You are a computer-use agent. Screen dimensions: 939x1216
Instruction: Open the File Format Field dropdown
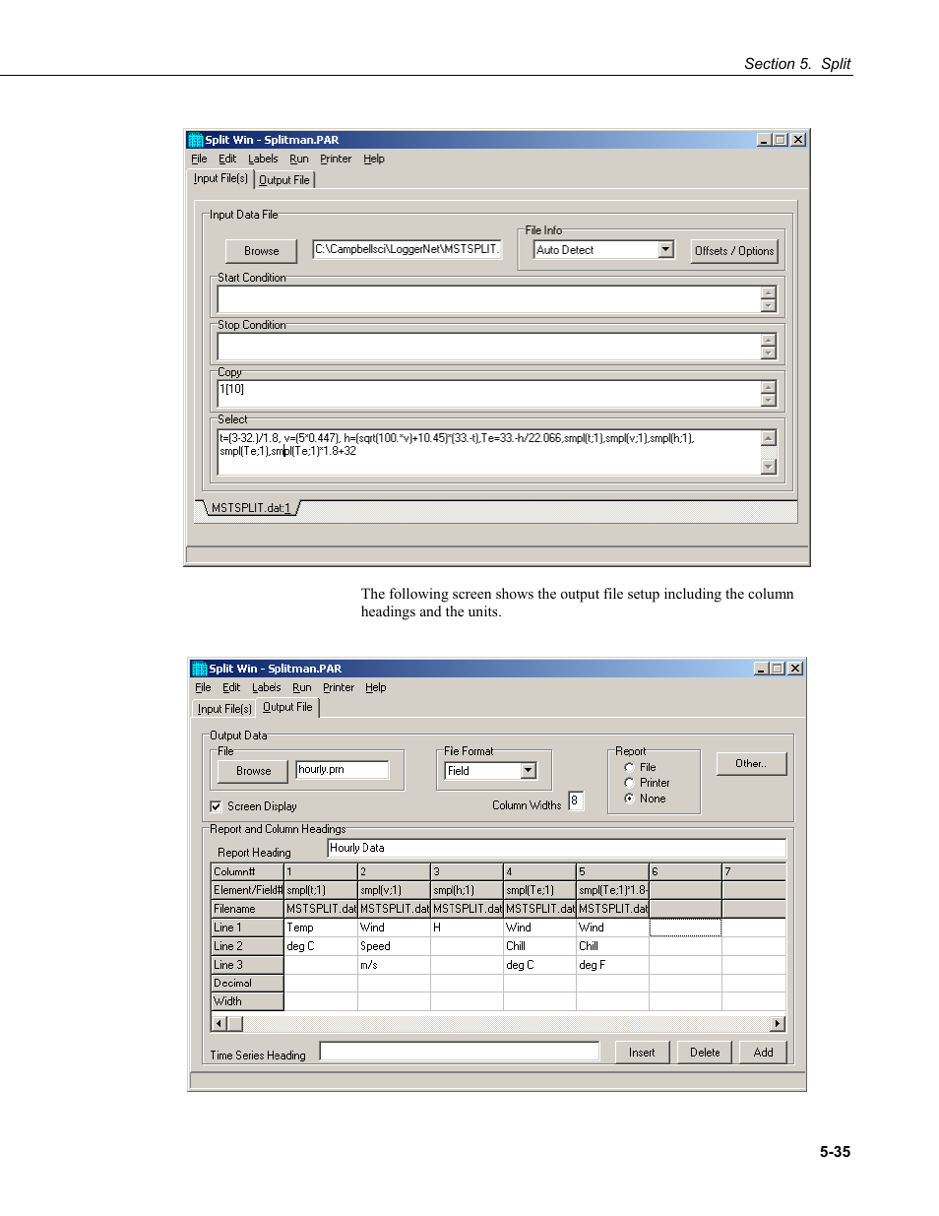click(x=529, y=771)
